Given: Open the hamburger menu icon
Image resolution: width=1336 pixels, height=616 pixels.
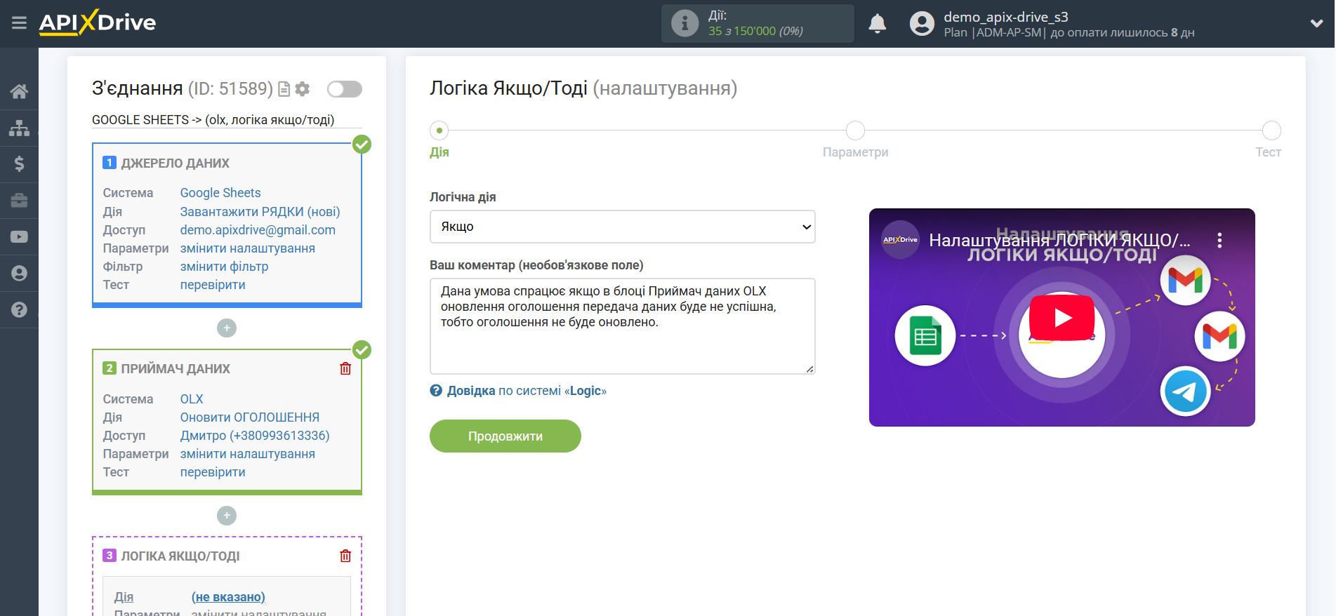Looking at the screenshot, I should pos(19,23).
